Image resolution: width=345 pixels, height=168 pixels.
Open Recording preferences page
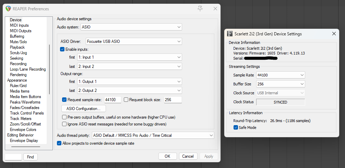(18, 64)
